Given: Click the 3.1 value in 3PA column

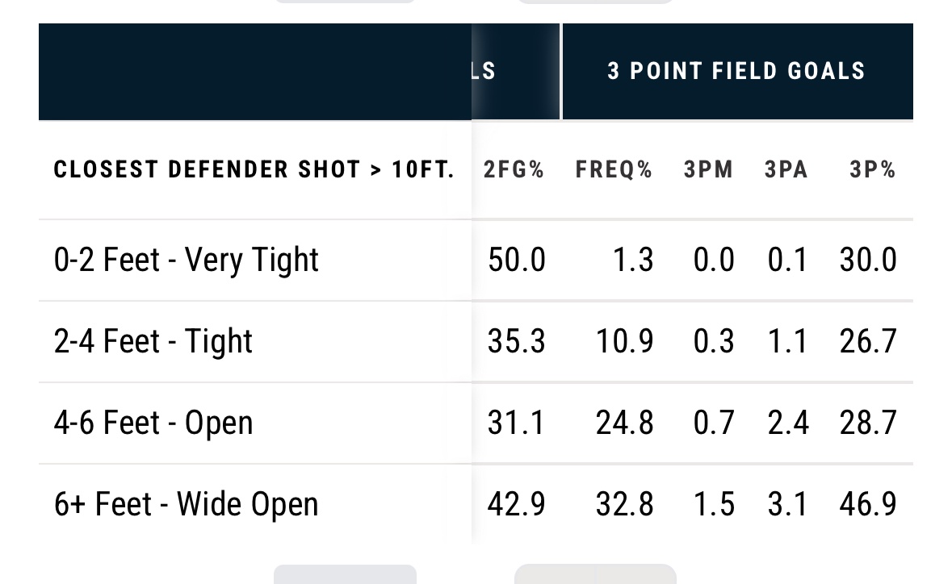Looking at the screenshot, I should [787, 504].
